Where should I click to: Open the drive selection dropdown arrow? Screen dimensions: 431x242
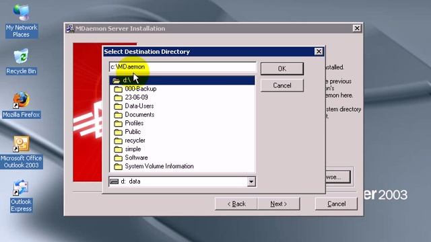[x=251, y=182]
